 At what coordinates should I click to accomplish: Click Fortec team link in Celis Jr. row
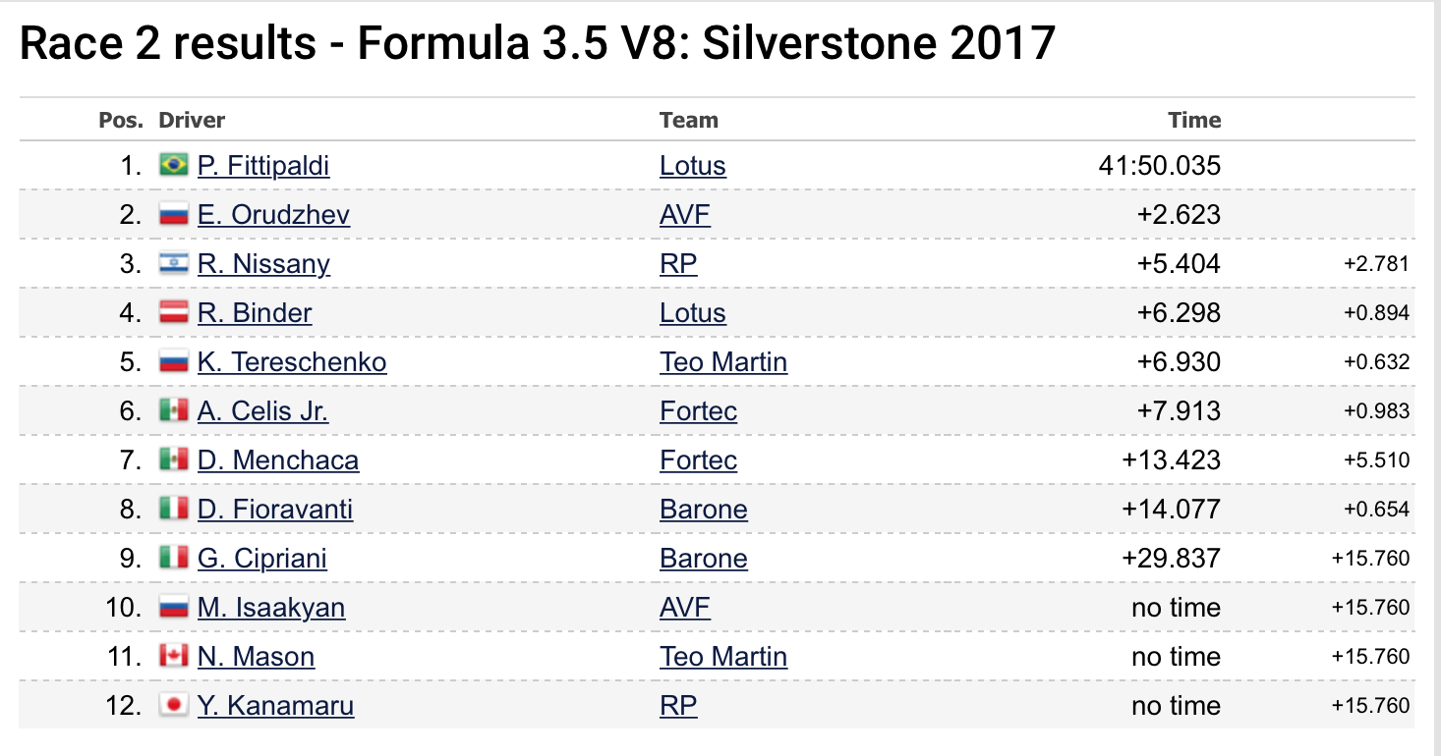(x=699, y=411)
